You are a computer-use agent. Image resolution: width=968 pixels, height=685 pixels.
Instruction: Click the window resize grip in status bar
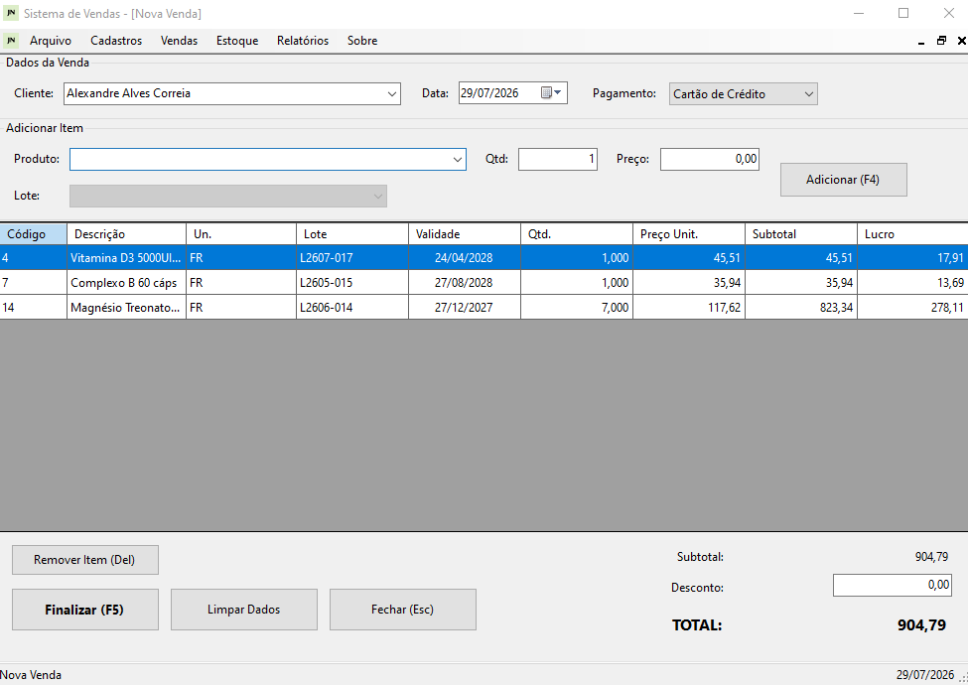coord(962,678)
